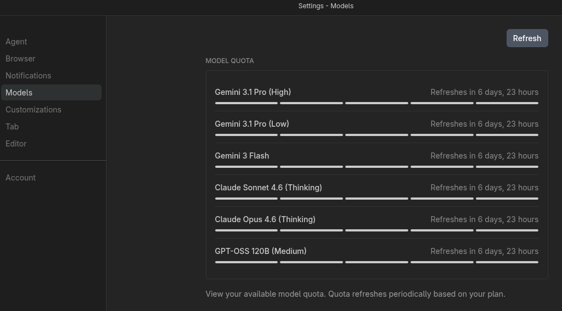
Task: Go to Notifications settings
Action: click(x=28, y=76)
